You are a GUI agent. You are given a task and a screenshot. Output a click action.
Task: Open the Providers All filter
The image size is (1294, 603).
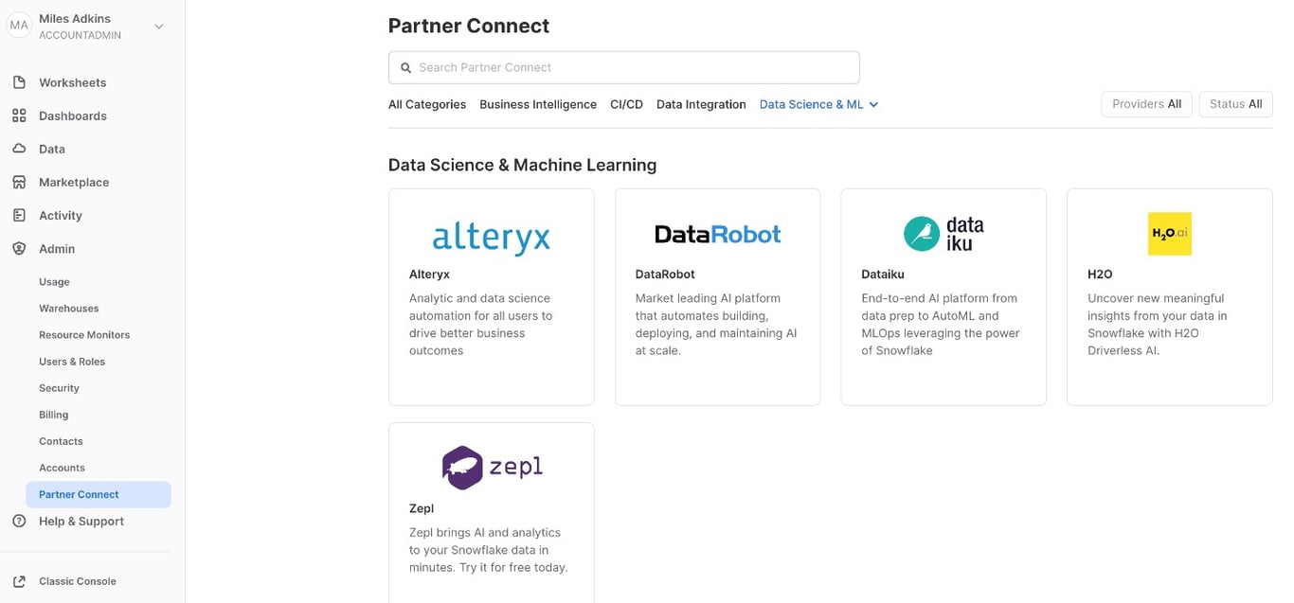coord(1146,104)
